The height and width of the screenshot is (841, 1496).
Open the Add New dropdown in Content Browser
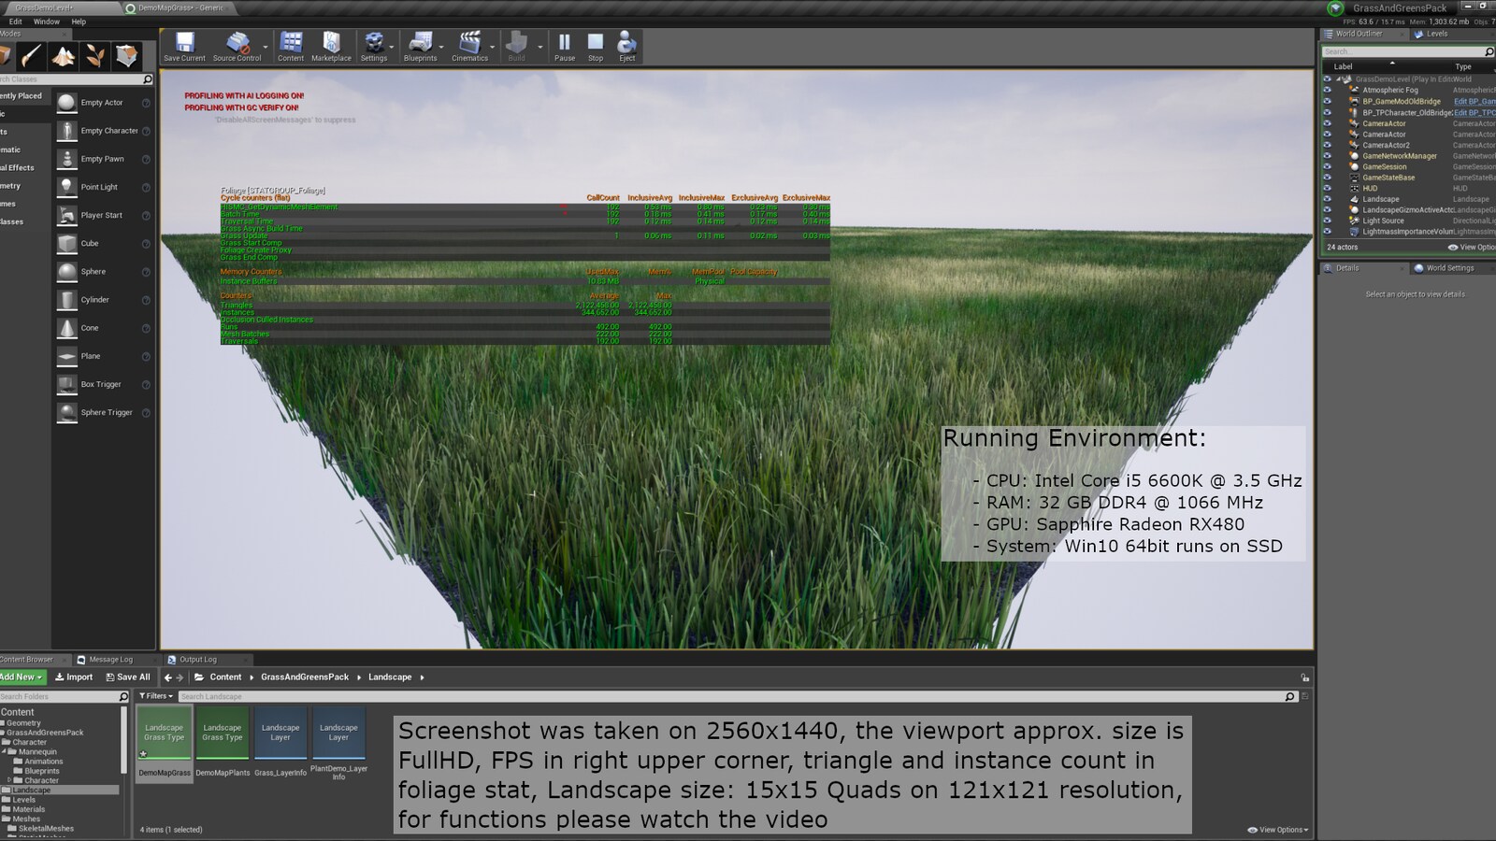(21, 677)
